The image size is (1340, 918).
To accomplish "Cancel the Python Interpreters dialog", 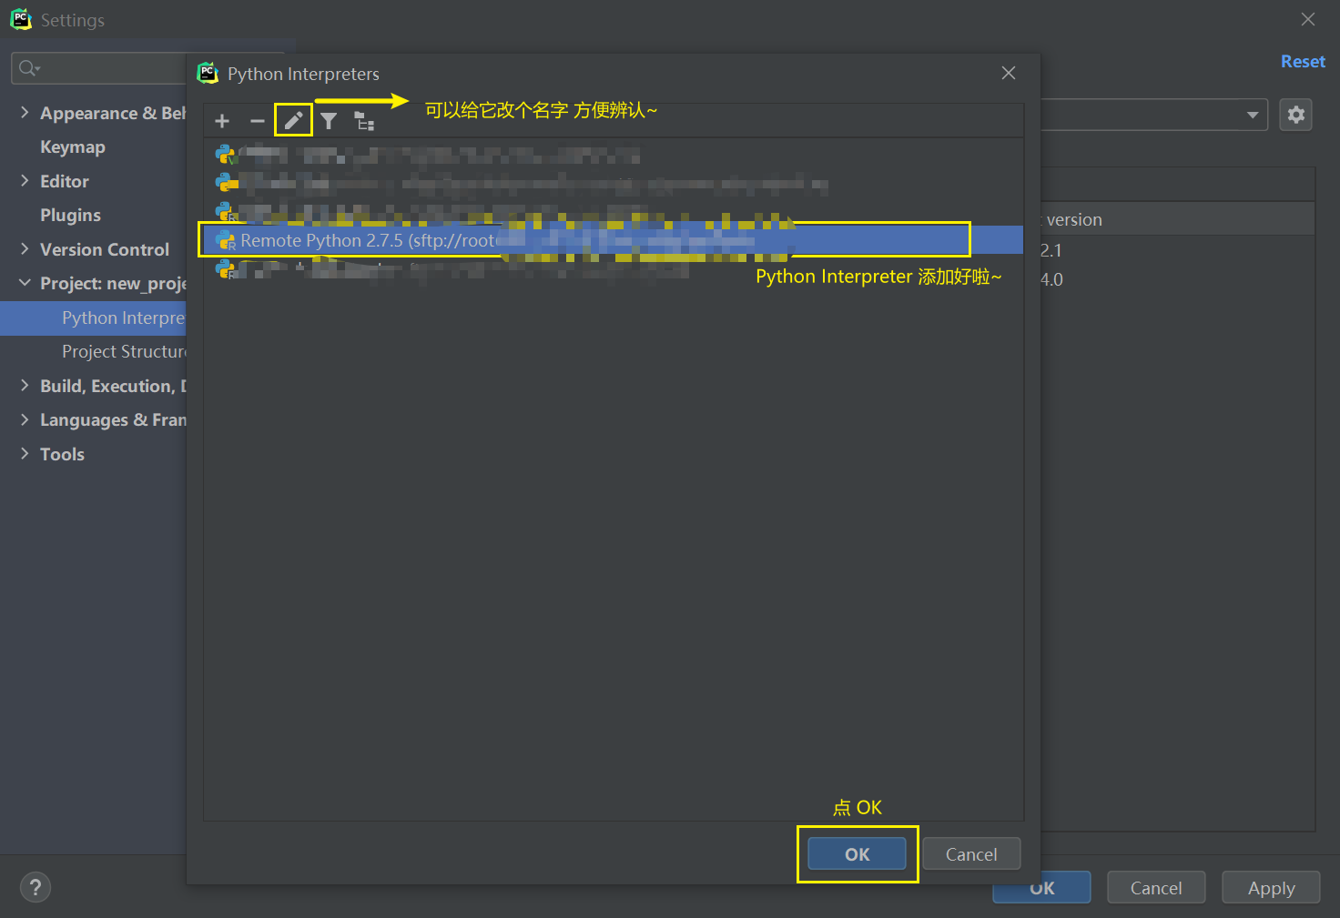I will (971, 854).
